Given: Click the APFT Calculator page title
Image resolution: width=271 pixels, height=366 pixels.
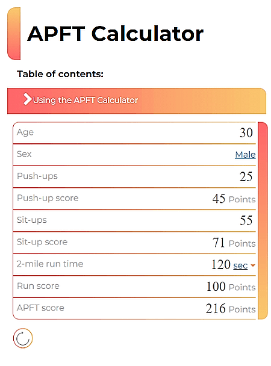Looking at the screenshot, I should point(115,34).
